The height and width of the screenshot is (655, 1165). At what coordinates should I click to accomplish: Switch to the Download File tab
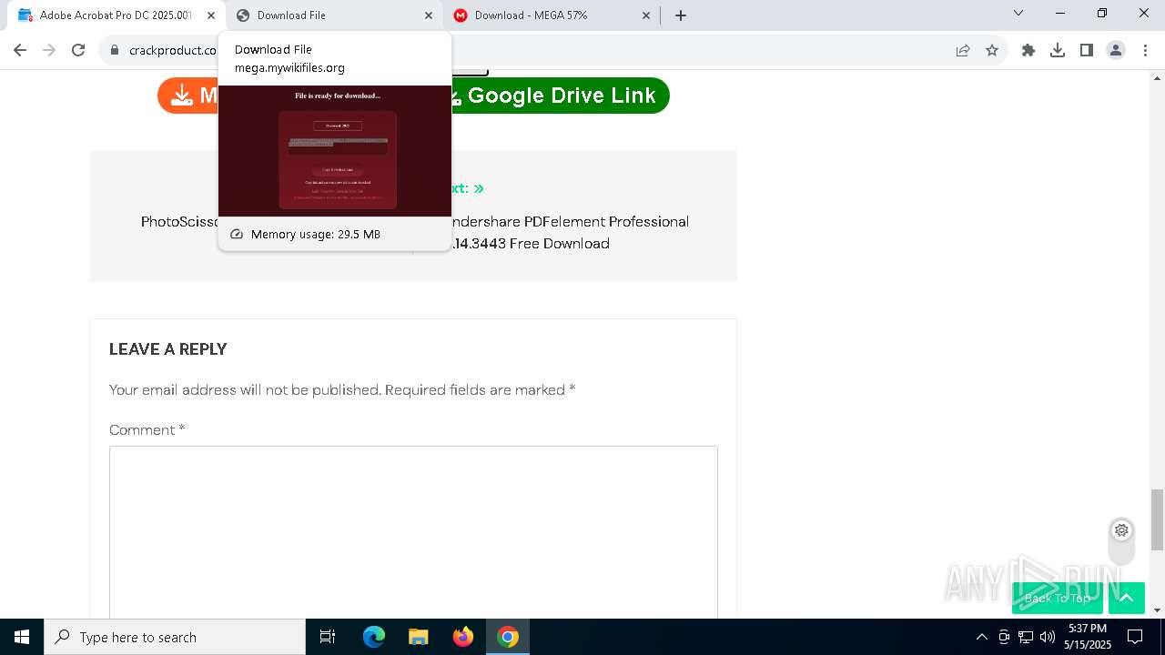(x=334, y=15)
